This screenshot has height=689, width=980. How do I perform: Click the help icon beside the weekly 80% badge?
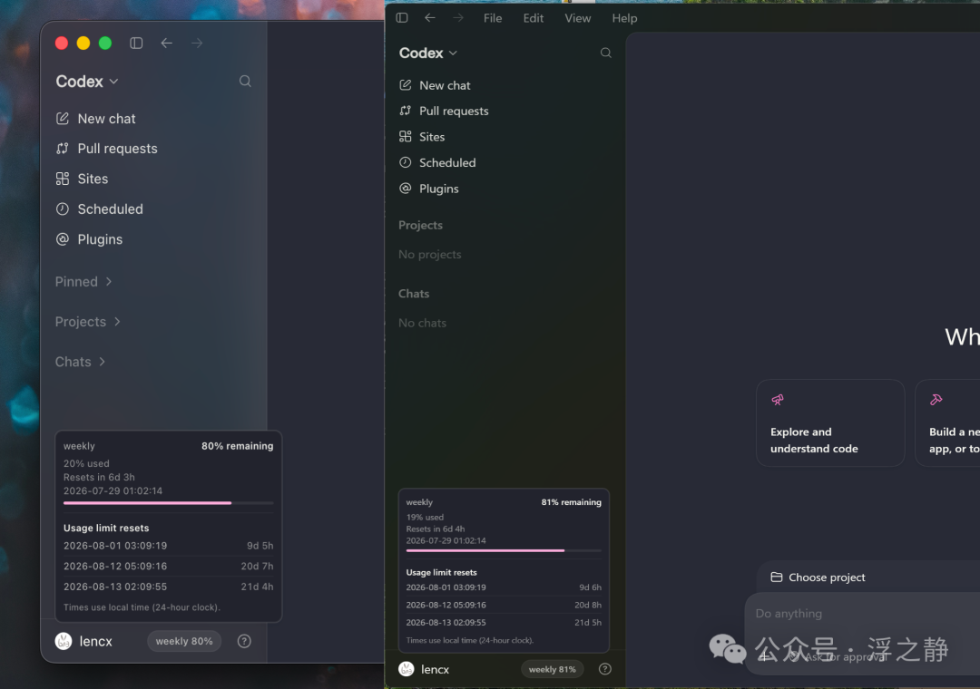tap(244, 641)
